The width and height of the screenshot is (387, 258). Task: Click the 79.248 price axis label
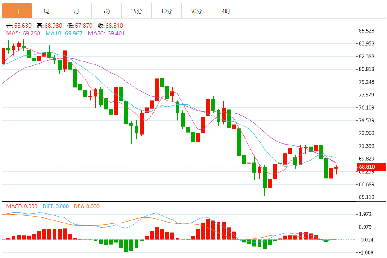coord(366,82)
